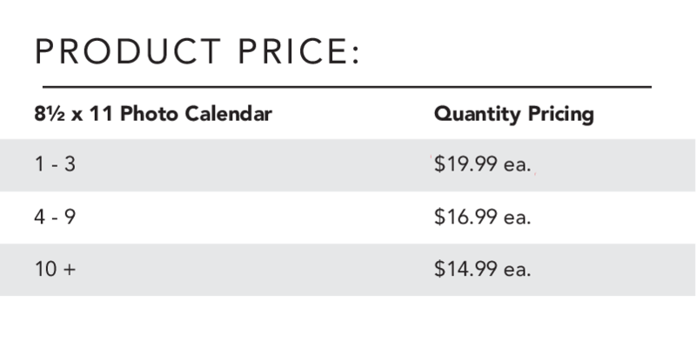Screen dimensions: 696x348
Task: Click the $19.99 price amount
Action: pyautogui.click(x=465, y=164)
